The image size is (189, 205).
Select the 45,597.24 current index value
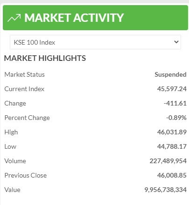click(172, 89)
